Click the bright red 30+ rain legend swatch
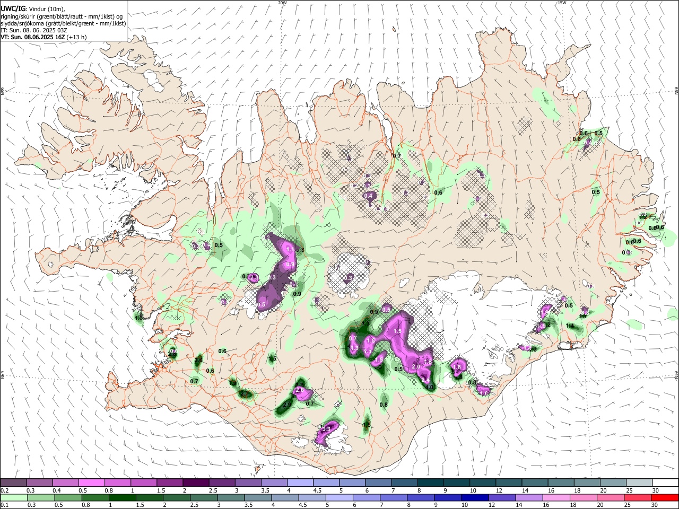The height and width of the screenshot is (509, 679). tap(665, 497)
